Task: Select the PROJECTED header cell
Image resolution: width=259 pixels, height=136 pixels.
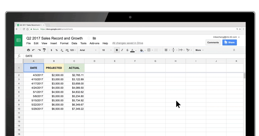Action: pyautogui.click(x=54, y=68)
